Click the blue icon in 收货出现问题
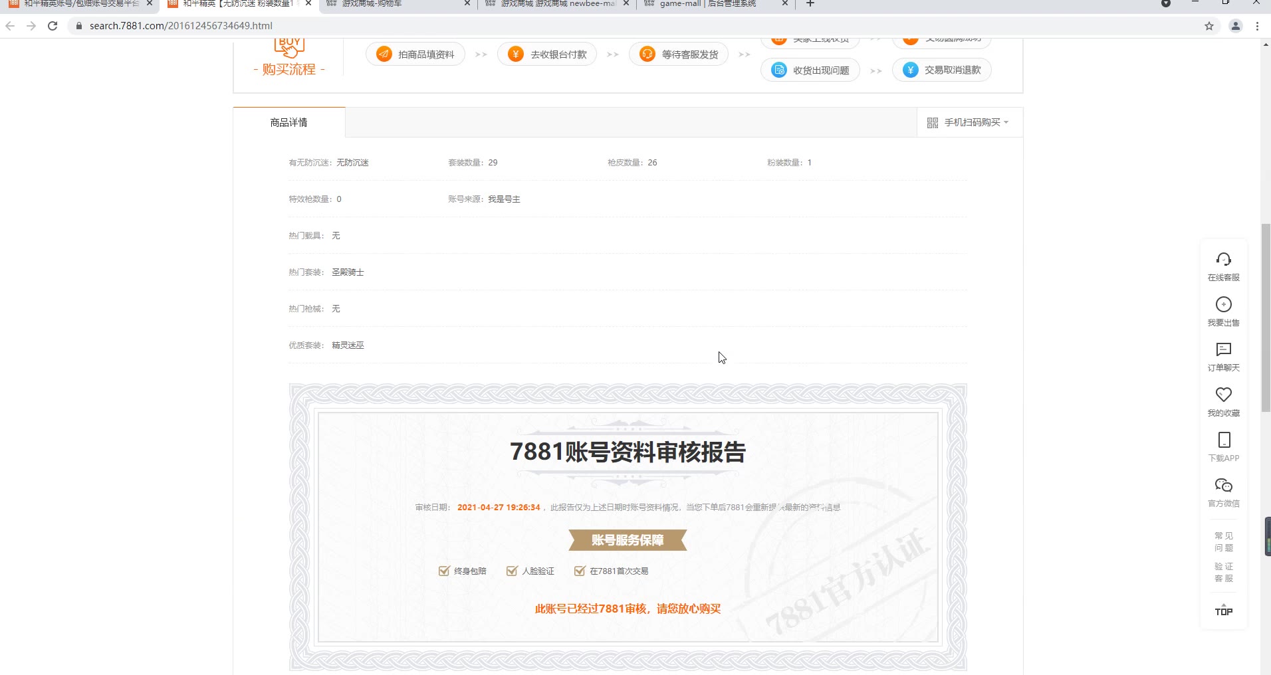Image resolution: width=1271 pixels, height=675 pixels. click(x=779, y=70)
